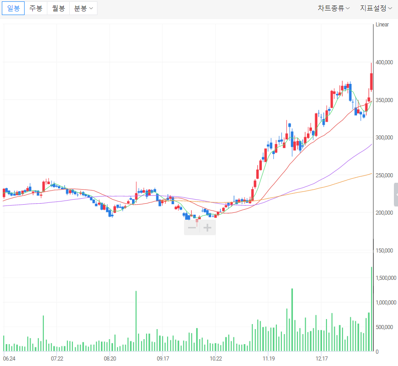Zoom out with the minus icon
Screen dimensions: 398x366
[x=192, y=227]
